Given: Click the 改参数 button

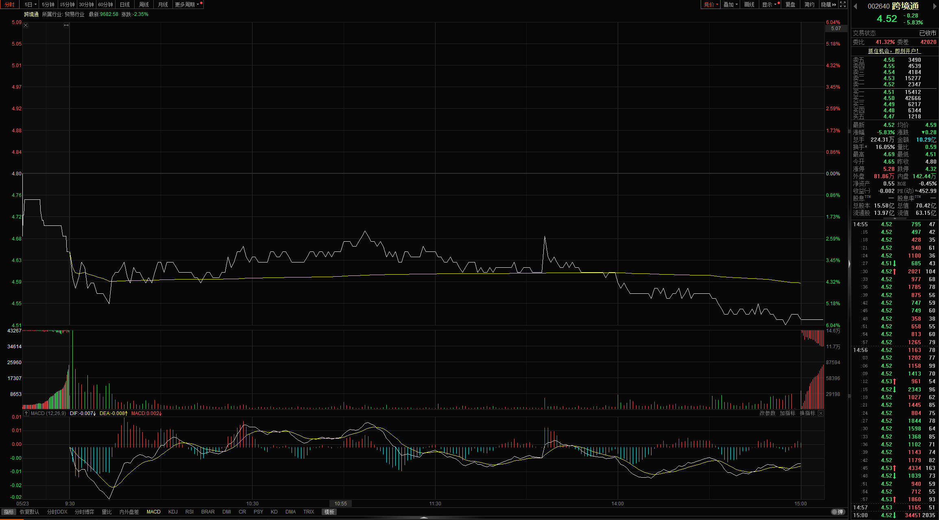Looking at the screenshot, I should coord(767,413).
